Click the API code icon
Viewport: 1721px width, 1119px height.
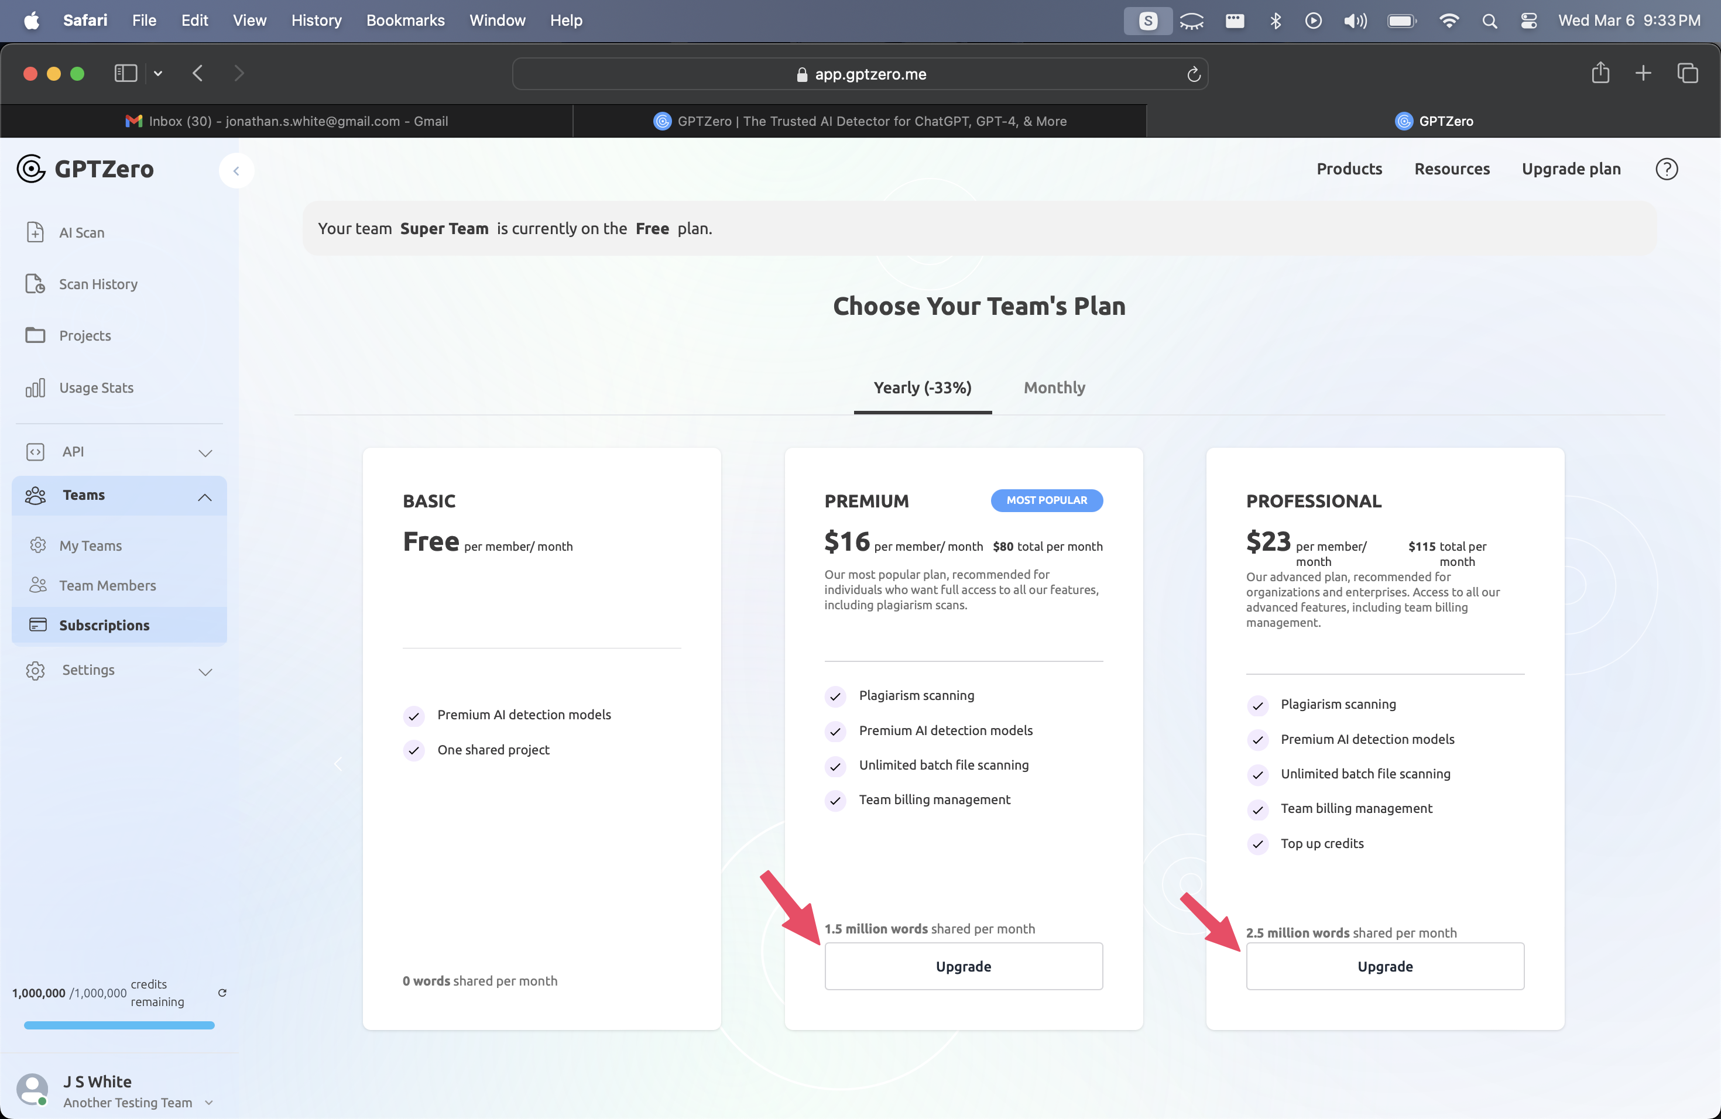click(x=35, y=452)
